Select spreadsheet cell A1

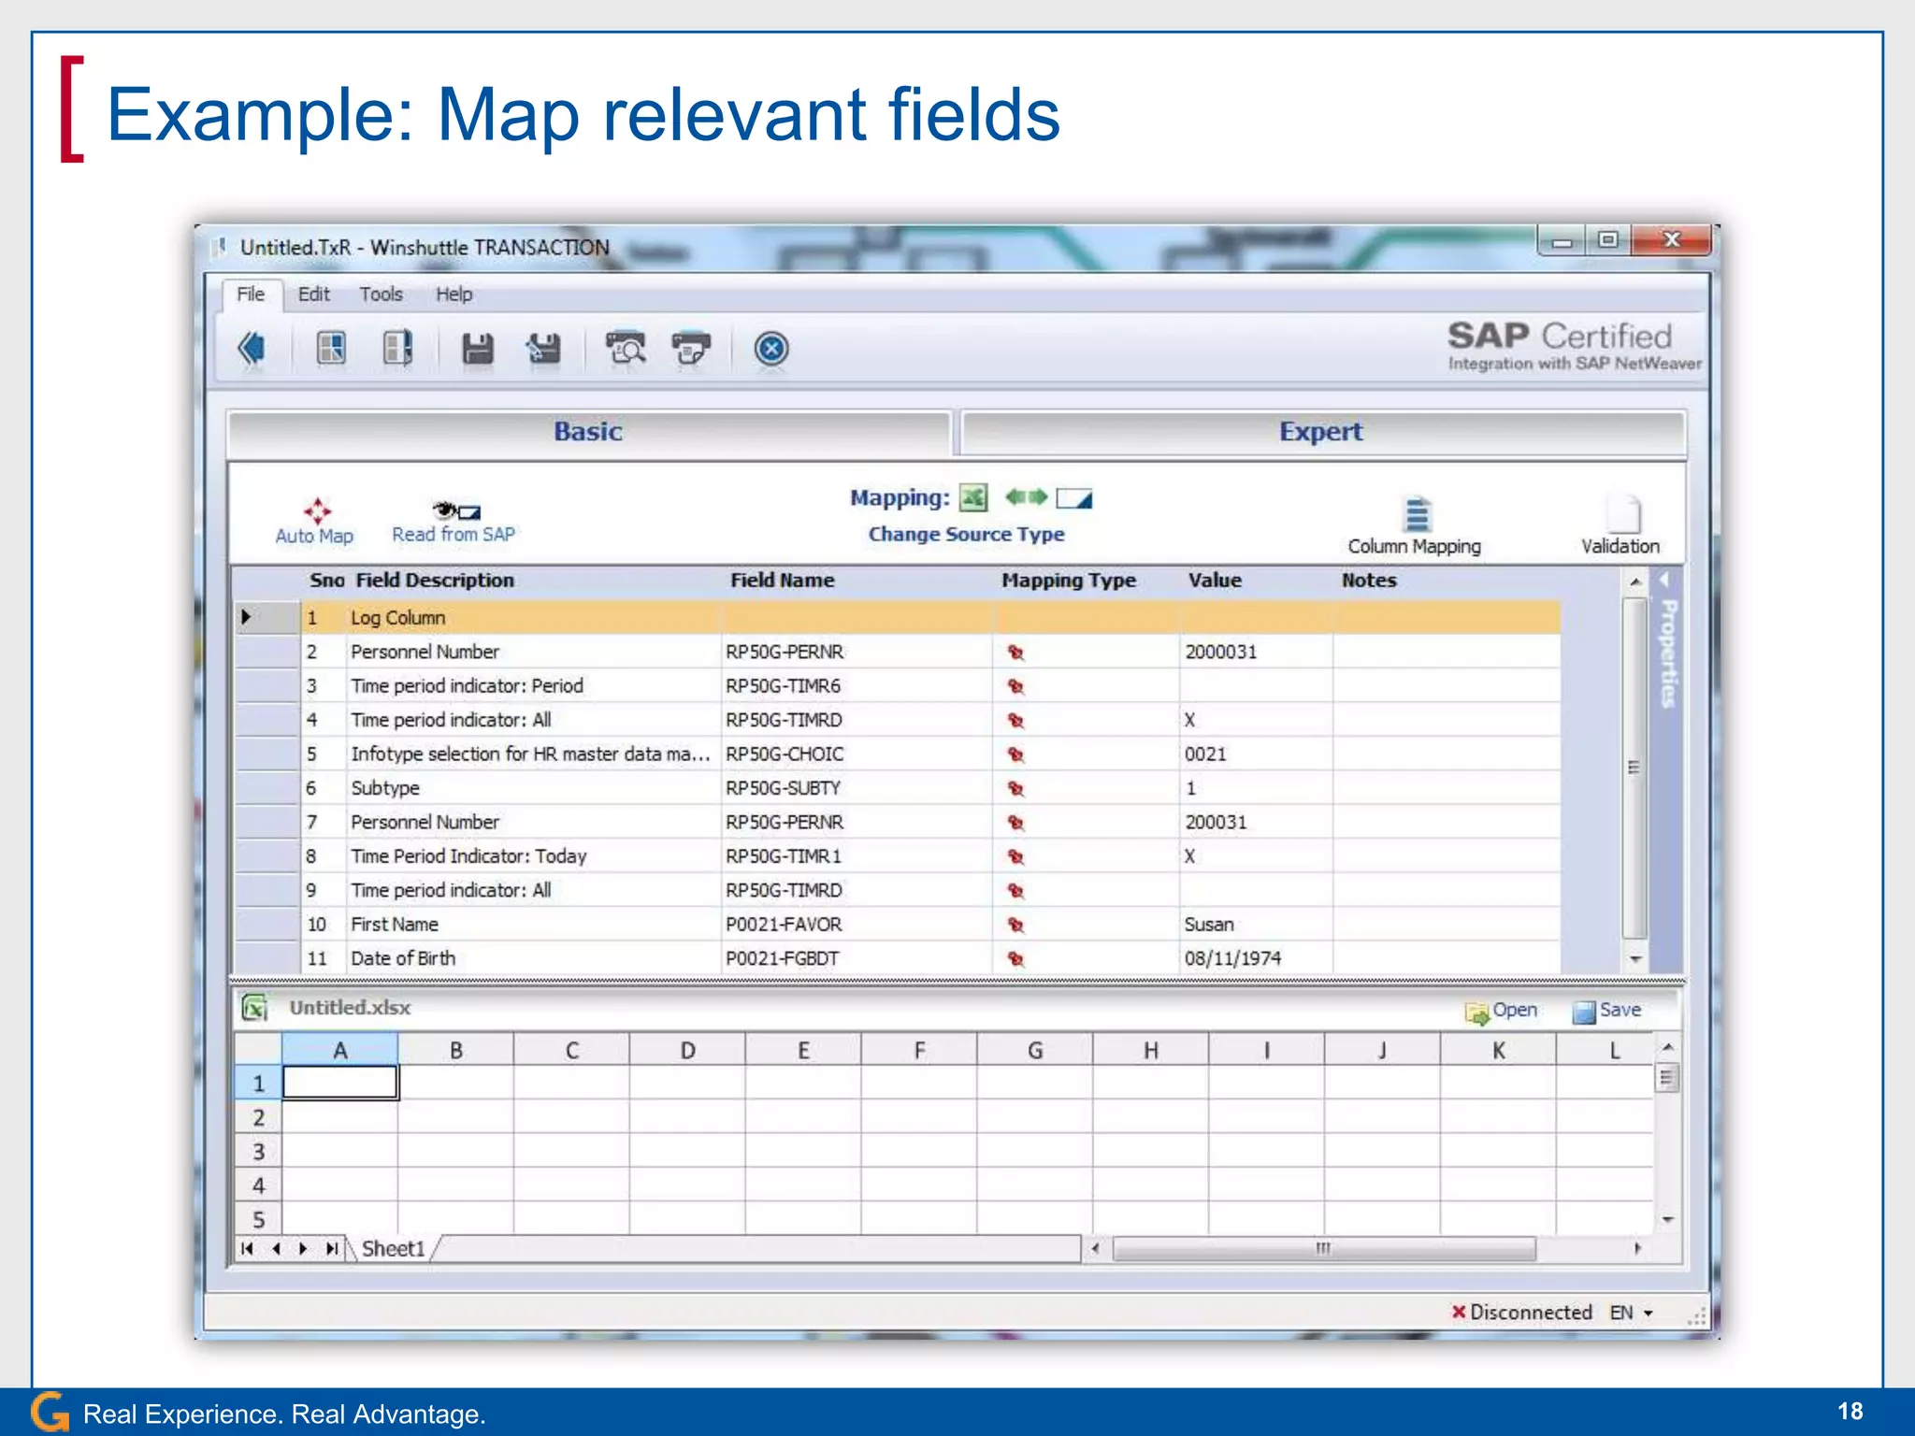340,1084
